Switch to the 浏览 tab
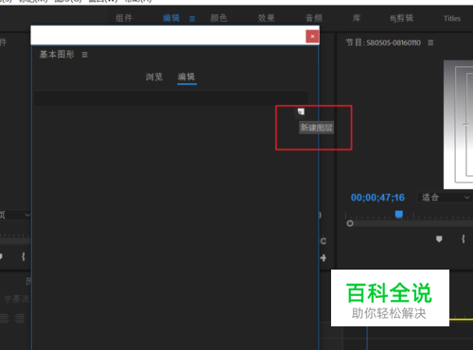Screen dimensions: 473x350 154,77
